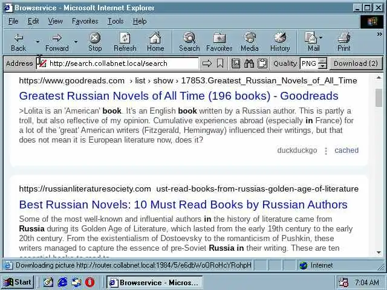Click the duckduckgo source label
The image size is (387, 290).
click(297, 150)
